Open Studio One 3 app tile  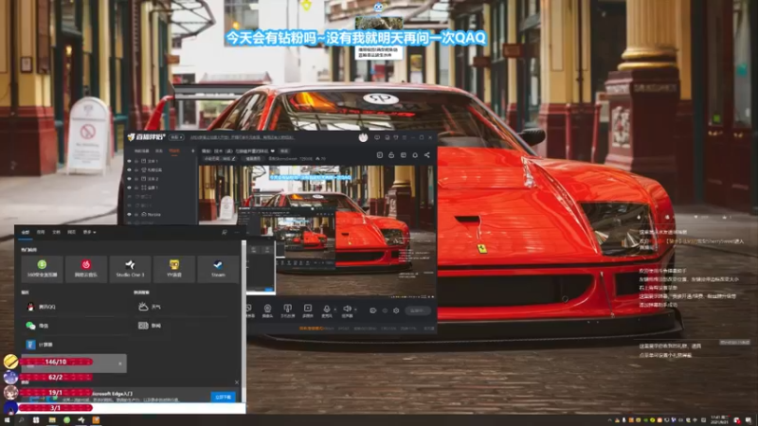pyautogui.click(x=130, y=269)
